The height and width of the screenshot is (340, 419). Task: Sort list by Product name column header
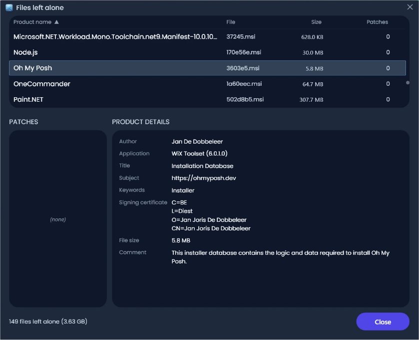coord(32,22)
